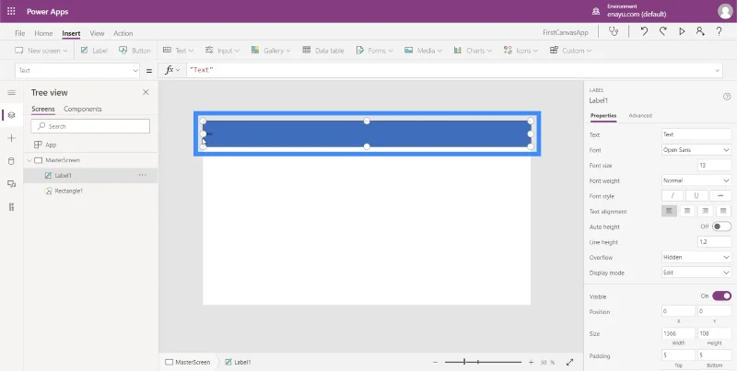737x371 pixels.
Task: Justify text alignment
Action: pos(723,212)
